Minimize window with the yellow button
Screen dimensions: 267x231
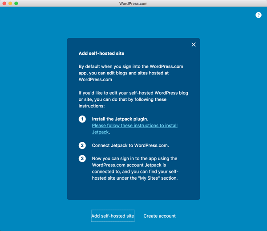click(10, 4)
